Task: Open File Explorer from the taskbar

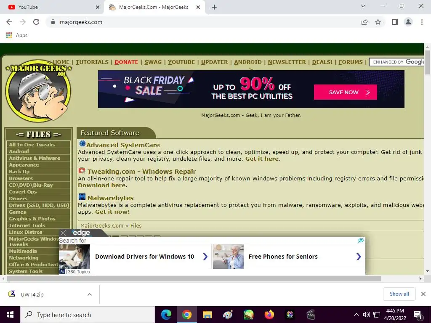Action: 207,315
